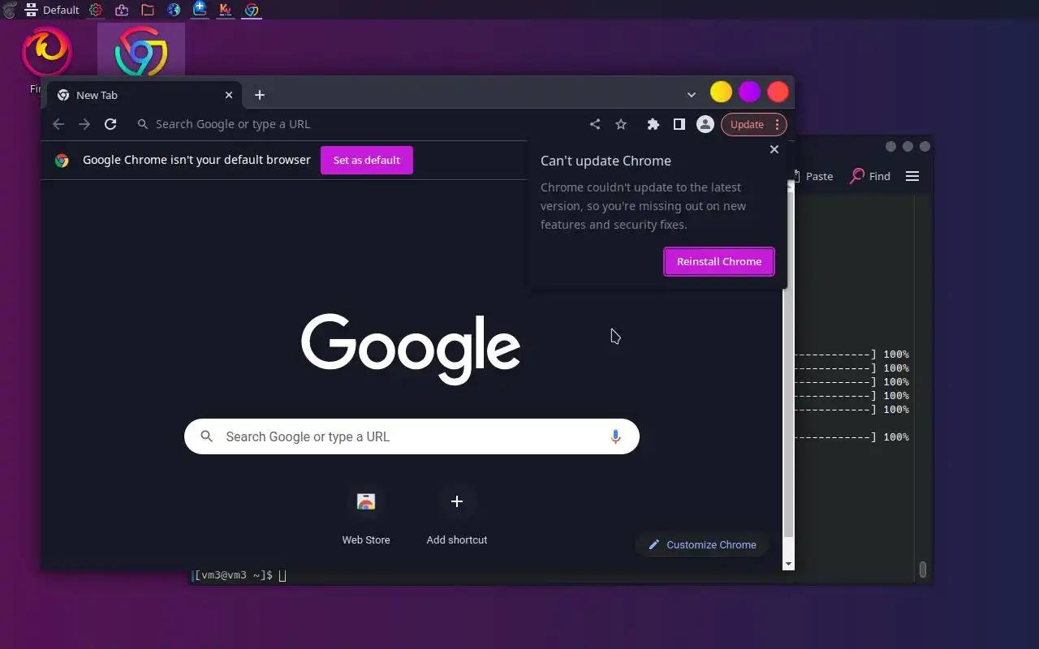
Task: Expand the tab search chevron
Action: click(692, 95)
